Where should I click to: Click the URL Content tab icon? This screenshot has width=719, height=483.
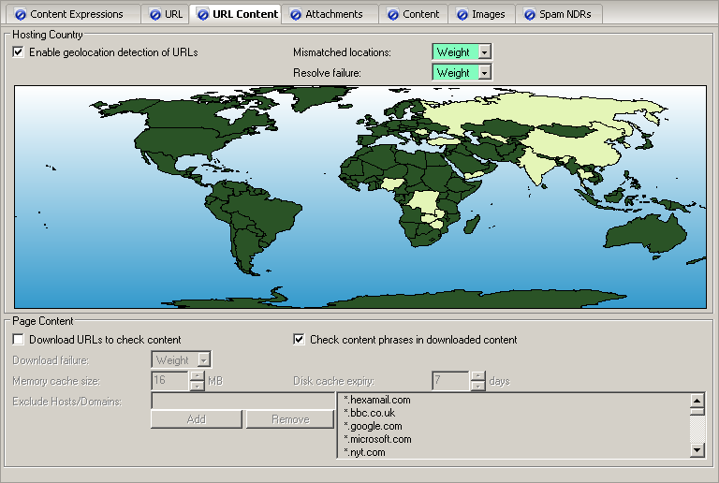click(x=202, y=14)
